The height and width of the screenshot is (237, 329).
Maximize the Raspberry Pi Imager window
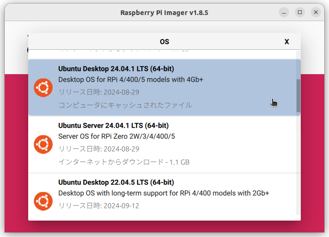pos(300,12)
